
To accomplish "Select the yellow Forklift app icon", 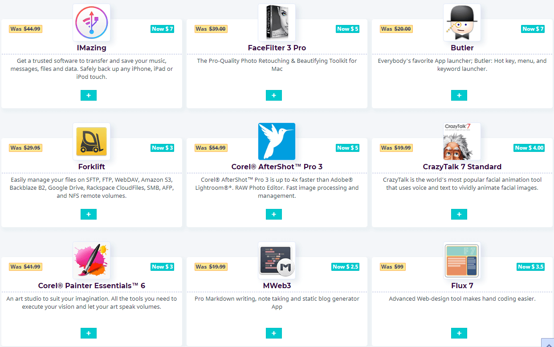I will (91, 142).
